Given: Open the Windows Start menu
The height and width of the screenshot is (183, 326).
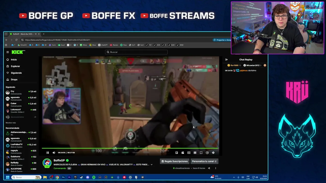Looking at the screenshot, I should pos(8,177).
